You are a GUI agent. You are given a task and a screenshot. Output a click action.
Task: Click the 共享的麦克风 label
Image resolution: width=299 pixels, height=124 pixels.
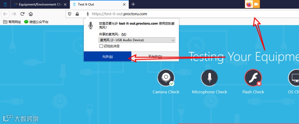pyautogui.click(x=112, y=34)
